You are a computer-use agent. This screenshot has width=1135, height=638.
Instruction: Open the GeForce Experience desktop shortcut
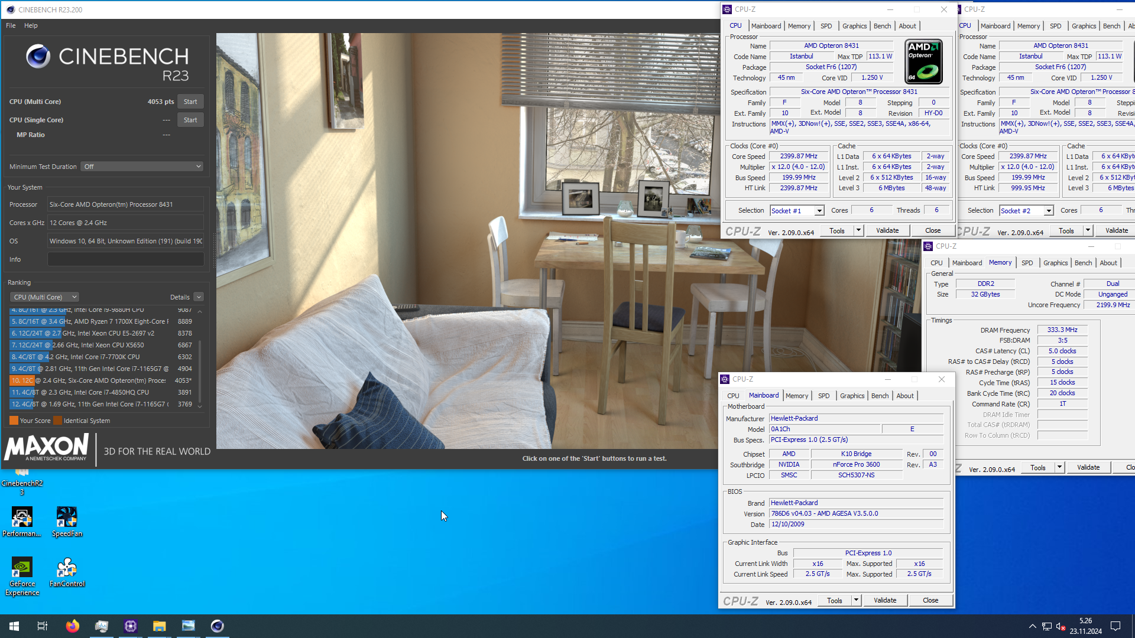coord(22,577)
